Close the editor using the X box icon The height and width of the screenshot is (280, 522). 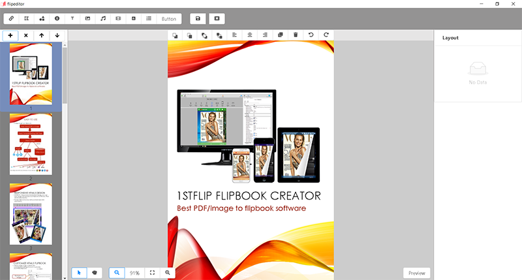pos(217,19)
